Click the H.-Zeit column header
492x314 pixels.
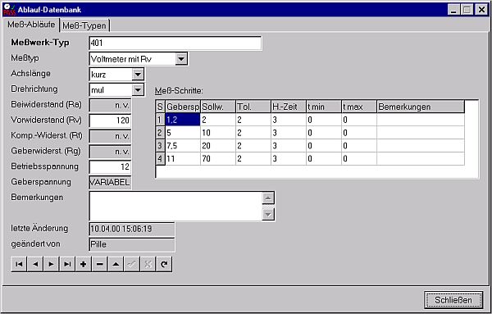pyautogui.click(x=289, y=107)
